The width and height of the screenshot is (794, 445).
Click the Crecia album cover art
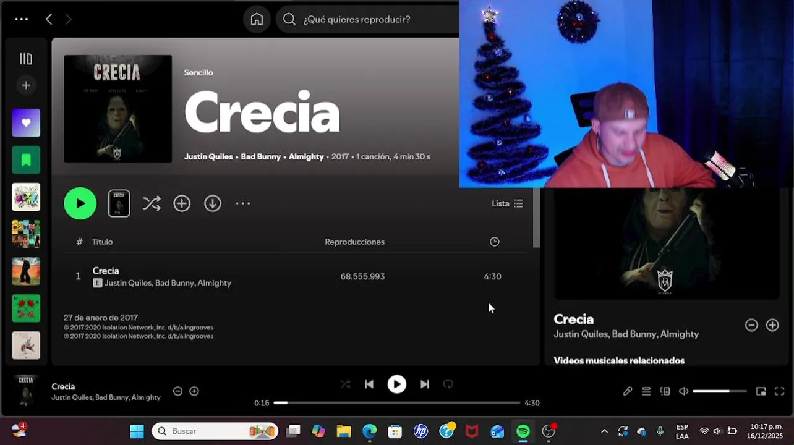(117, 109)
